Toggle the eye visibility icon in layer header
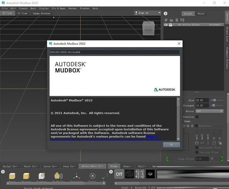Image resolution: width=229 pixels, height=189 pixels. click(166, 25)
